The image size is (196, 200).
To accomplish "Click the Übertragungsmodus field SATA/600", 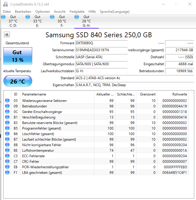I will (x=101, y=64).
